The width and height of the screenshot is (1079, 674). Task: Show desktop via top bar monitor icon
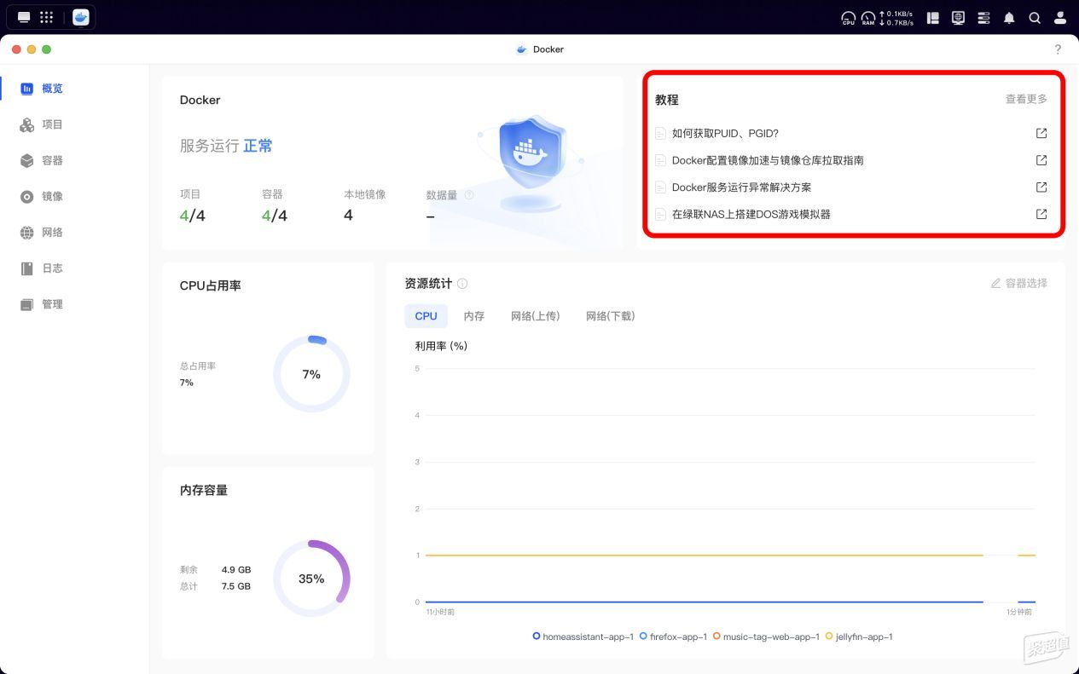24,17
